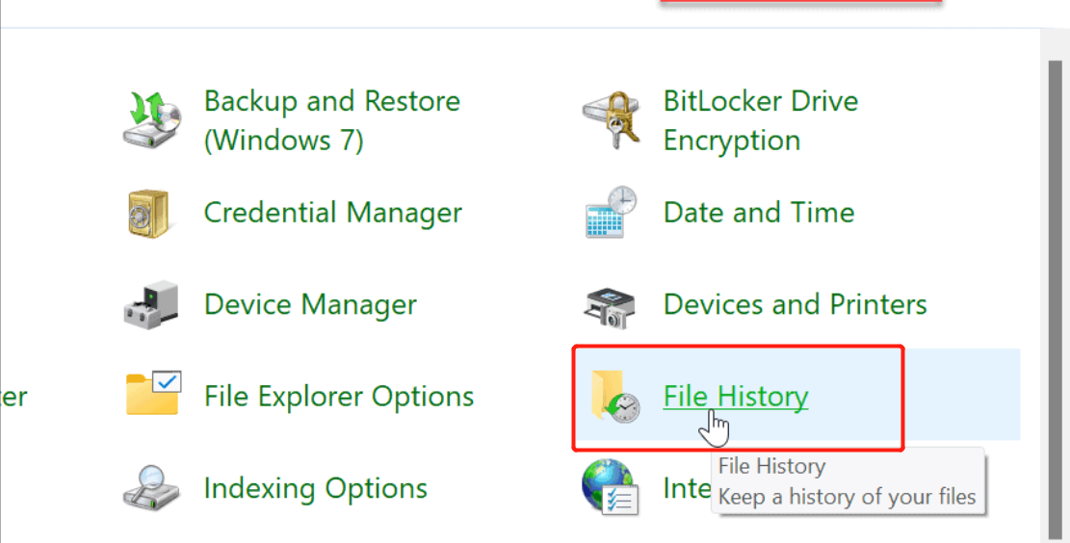The width and height of the screenshot is (1070, 543).
Task: Open Date and Time link
Action: [759, 212]
